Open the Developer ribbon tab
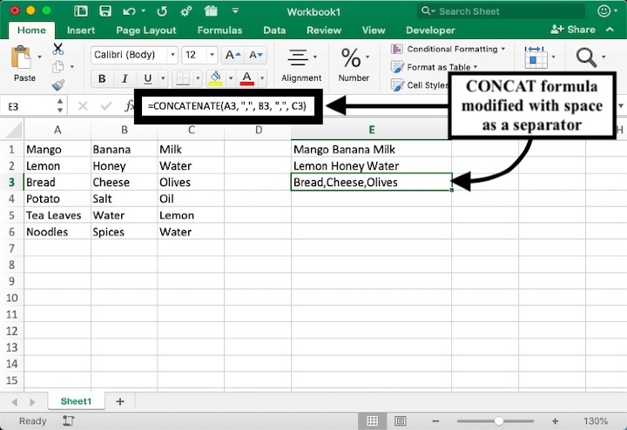The height and width of the screenshot is (430, 627). pyautogui.click(x=430, y=30)
